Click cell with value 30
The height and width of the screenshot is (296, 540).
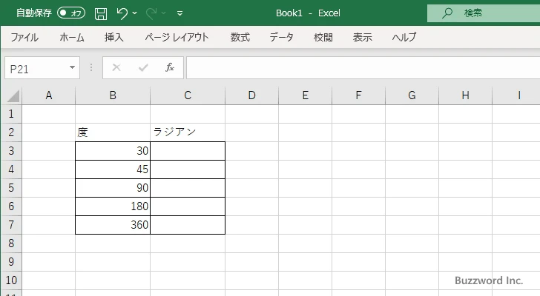pyautogui.click(x=113, y=151)
